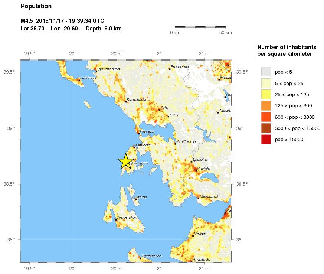
Task: Click the Arta city marker
Action: 159,110
